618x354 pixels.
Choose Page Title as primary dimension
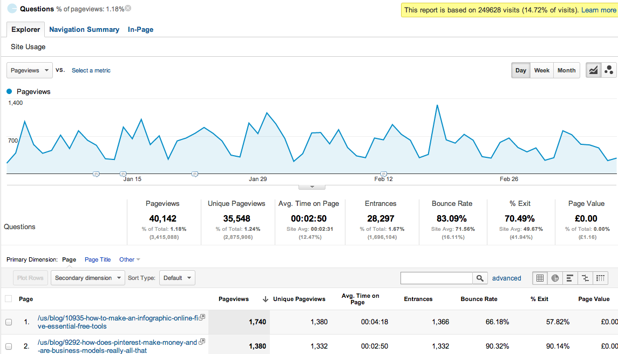[98, 259]
